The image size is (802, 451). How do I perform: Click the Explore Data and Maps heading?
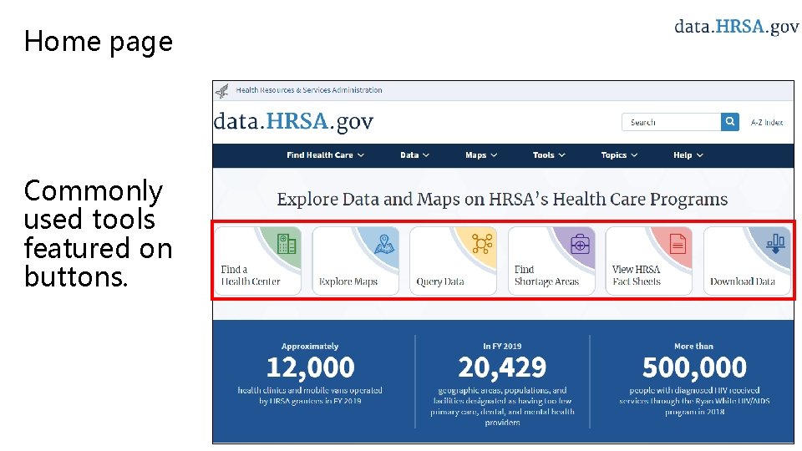tap(502, 199)
